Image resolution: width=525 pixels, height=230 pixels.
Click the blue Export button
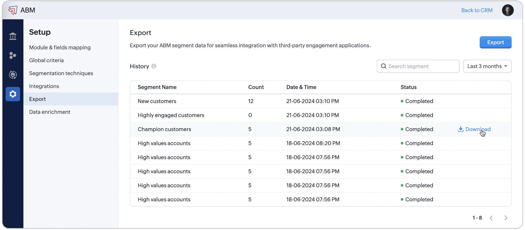[495, 42]
